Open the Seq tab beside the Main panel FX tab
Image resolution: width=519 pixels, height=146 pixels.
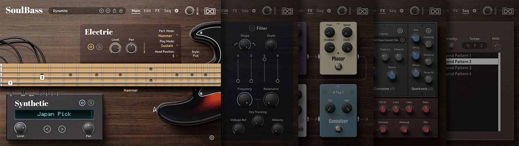[x=167, y=11]
